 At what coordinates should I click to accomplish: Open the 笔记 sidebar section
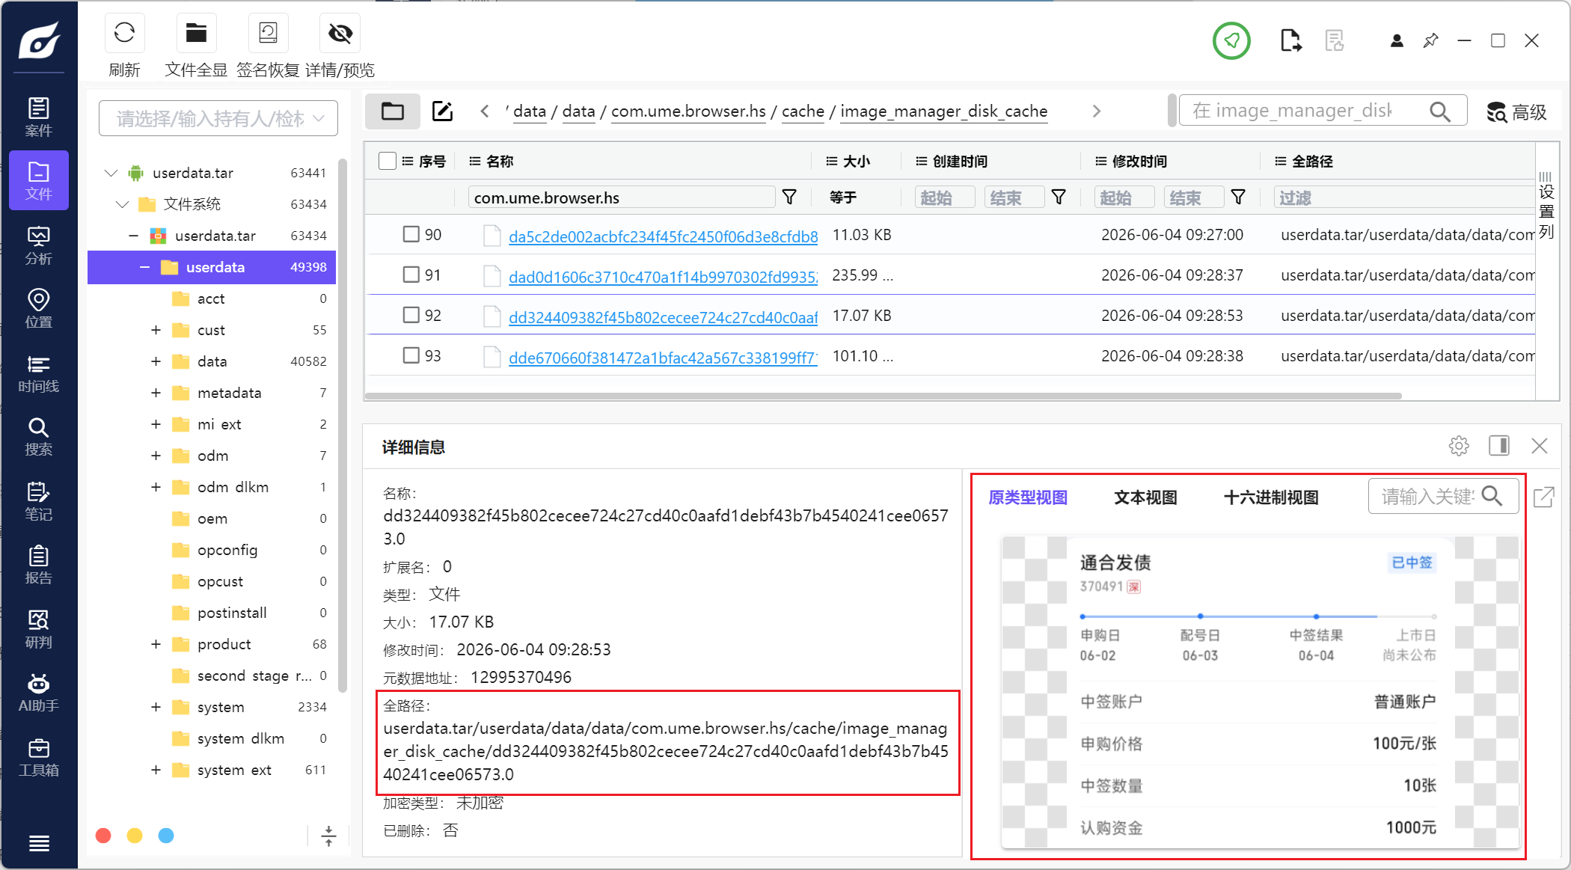tap(39, 501)
